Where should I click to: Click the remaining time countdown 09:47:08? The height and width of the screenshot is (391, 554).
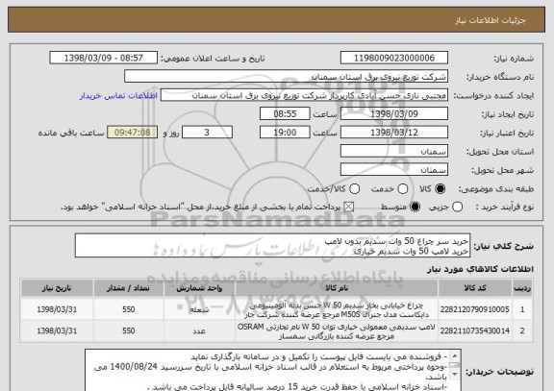(x=133, y=133)
